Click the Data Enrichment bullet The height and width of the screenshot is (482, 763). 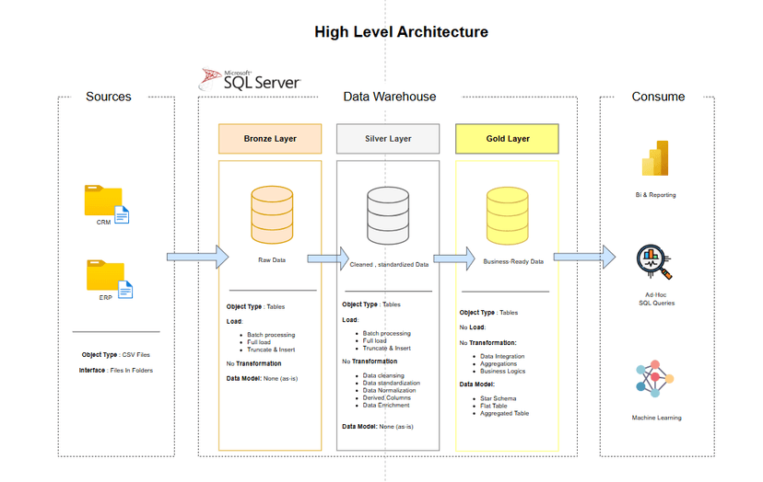point(386,405)
